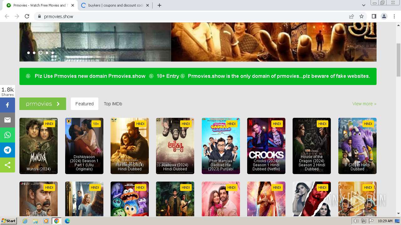
Task: Open the Chrome profile avatar icon
Action: pyautogui.click(x=384, y=16)
